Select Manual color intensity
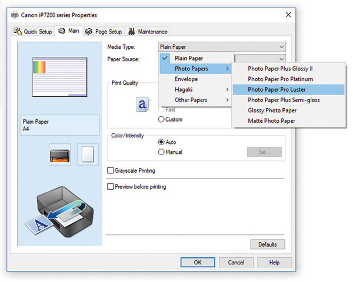This screenshot has height=282, width=353. [x=161, y=152]
